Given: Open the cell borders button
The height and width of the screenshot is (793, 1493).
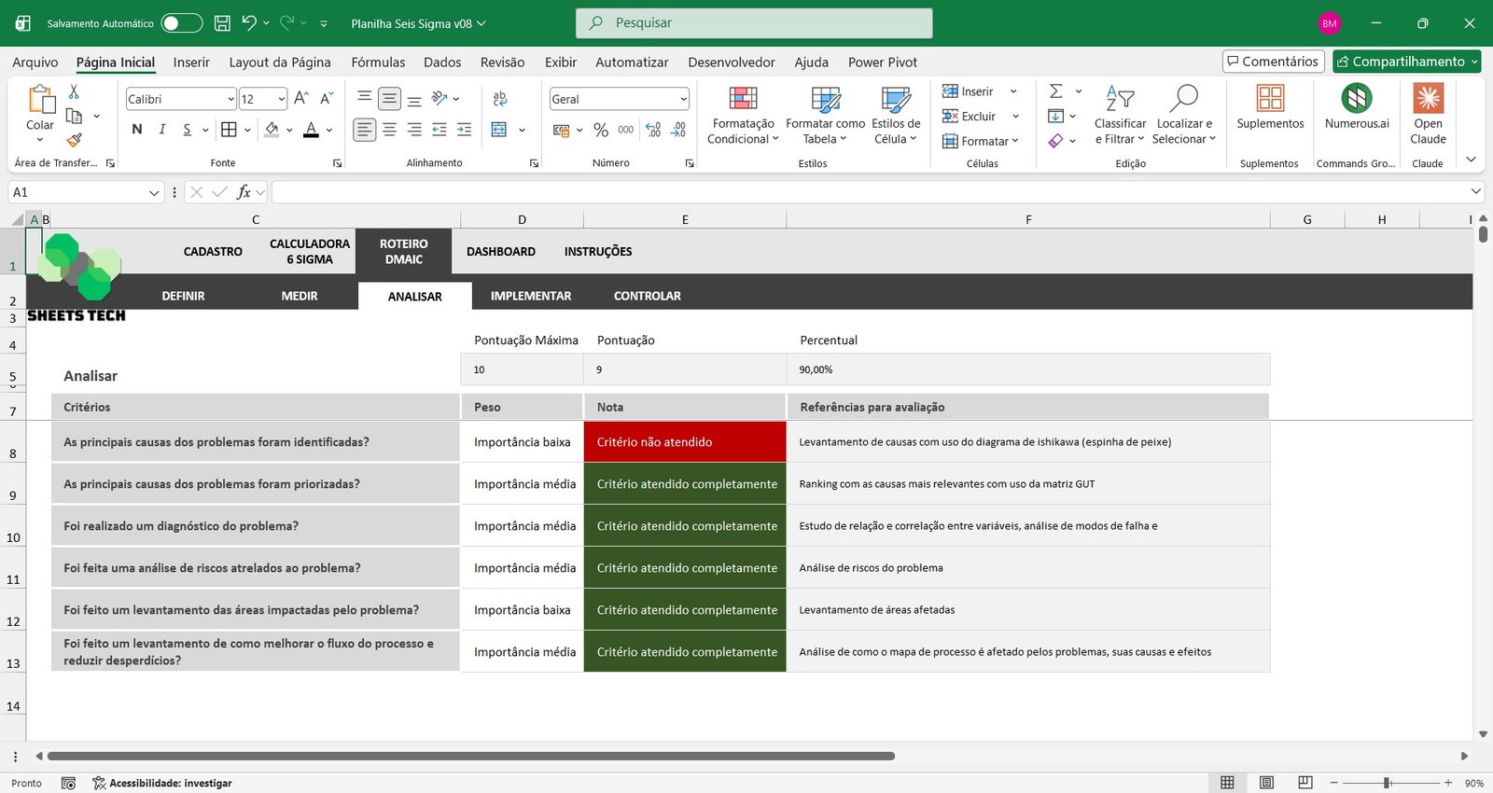Looking at the screenshot, I should [229, 130].
